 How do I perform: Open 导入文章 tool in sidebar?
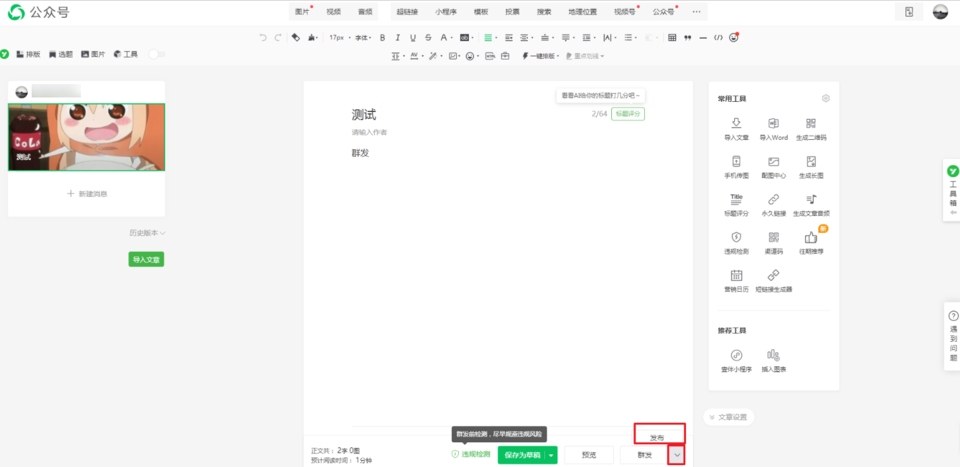coord(736,128)
